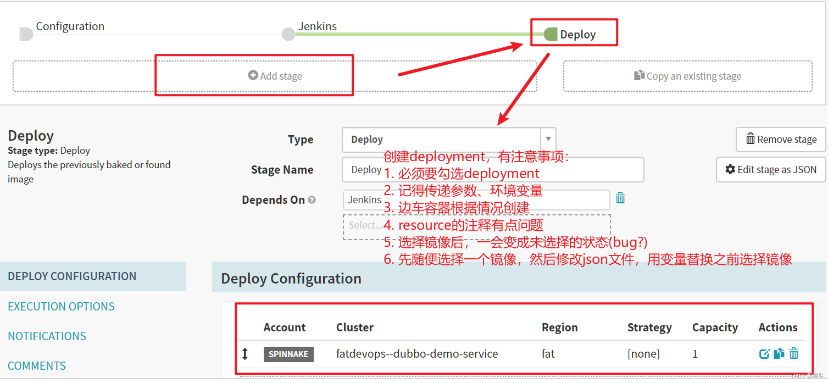Viewport: 828px width, 383px height.
Task: Open the Select dependency combo box
Action: (476, 226)
